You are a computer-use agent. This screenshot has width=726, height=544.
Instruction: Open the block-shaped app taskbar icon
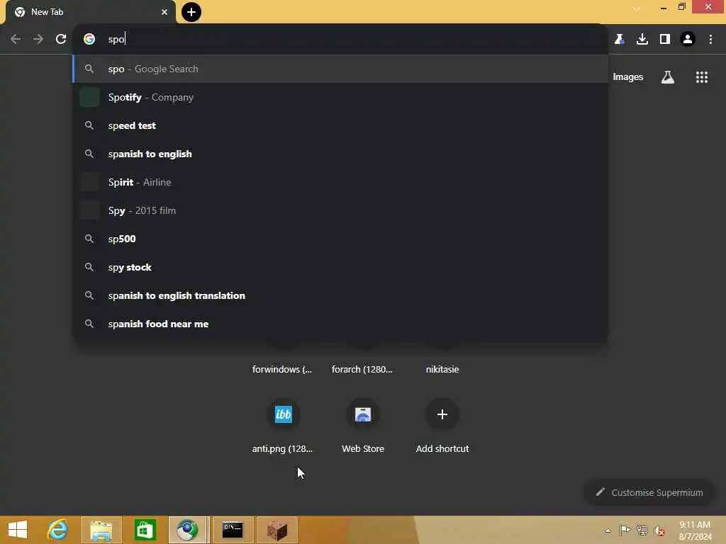(277, 530)
